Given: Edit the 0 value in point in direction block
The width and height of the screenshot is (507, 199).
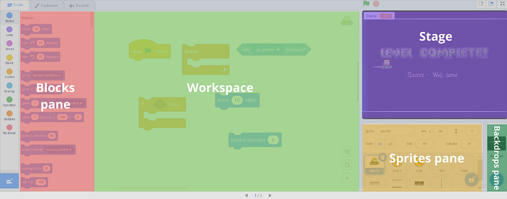Looking at the screenshot, I should 273,140.
